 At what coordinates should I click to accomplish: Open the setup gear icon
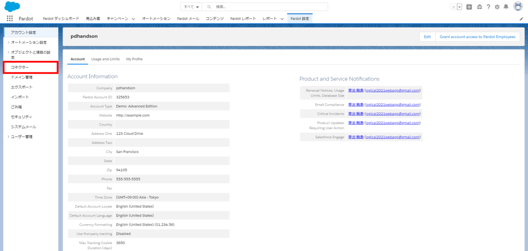pyautogui.click(x=497, y=7)
